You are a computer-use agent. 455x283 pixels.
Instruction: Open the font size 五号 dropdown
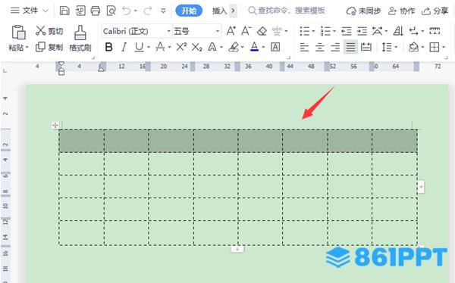click(218, 31)
